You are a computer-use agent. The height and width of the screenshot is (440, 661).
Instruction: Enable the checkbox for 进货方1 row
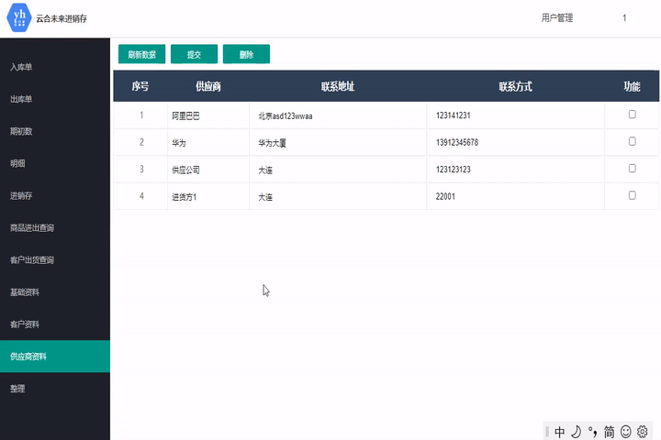[x=632, y=195]
